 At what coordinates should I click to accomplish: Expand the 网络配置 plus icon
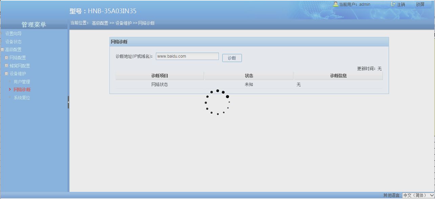(x=6, y=58)
